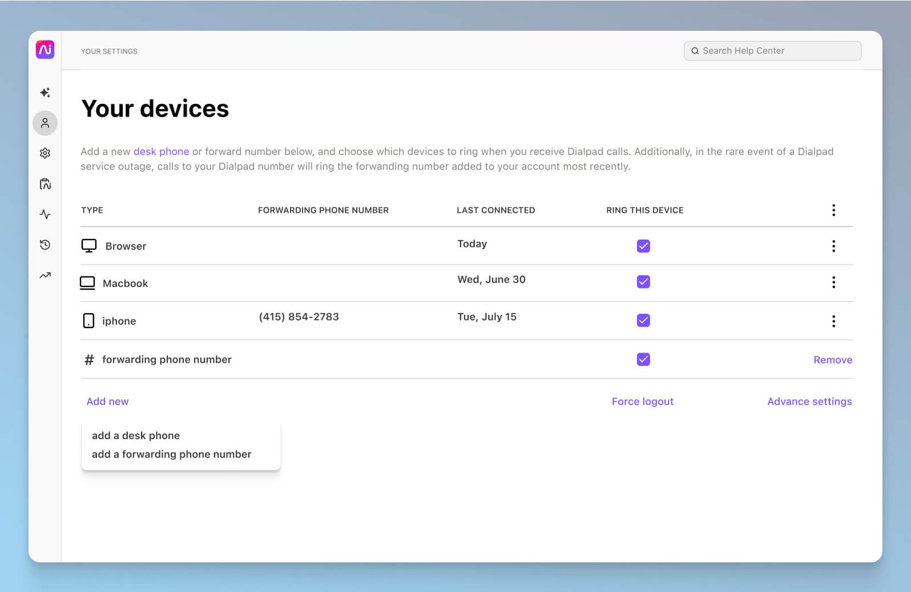This screenshot has width=911, height=592.
Task: Toggle the Macbook ring checkbox
Action: pyautogui.click(x=643, y=282)
